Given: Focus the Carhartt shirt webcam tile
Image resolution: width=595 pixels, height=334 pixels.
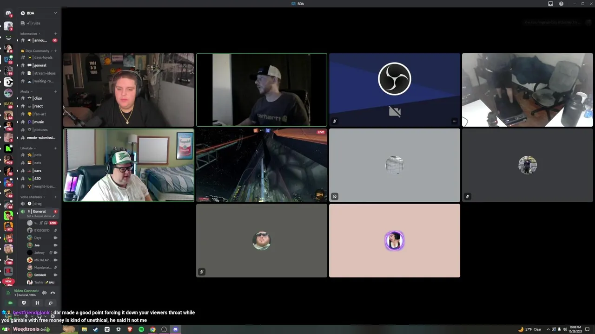Looking at the screenshot, I should pyautogui.click(x=262, y=90).
